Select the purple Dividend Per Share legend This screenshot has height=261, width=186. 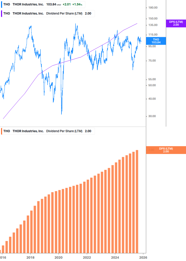pyautogui.click(x=48, y=14)
